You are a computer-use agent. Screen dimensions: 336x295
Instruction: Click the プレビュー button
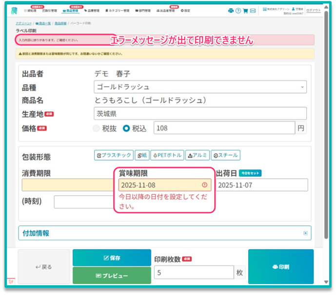click(x=112, y=276)
